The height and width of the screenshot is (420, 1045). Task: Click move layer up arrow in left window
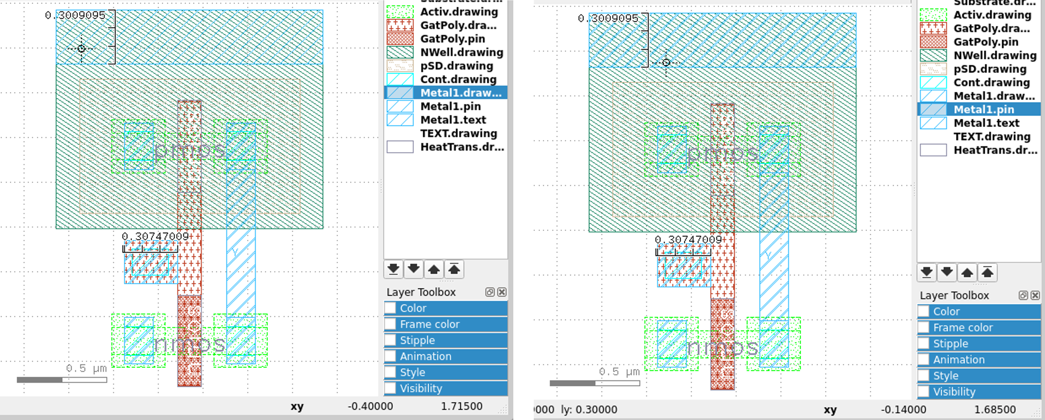tap(434, 269)
